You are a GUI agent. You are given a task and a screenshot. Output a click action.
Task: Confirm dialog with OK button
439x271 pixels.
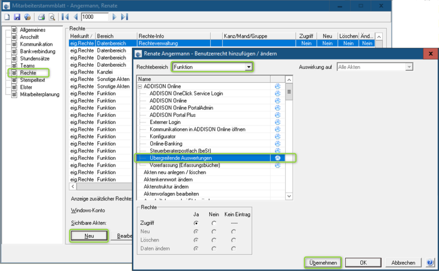click(x=363, y=262)
